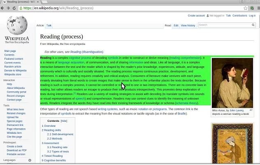Bookmark page with the star icon
The height and width of the screenshot is (165, 260).
pyautogui.click(x=246, y=8)
